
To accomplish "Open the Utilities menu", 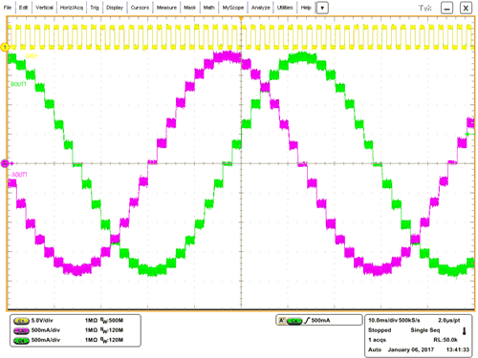I will point(285,8).
